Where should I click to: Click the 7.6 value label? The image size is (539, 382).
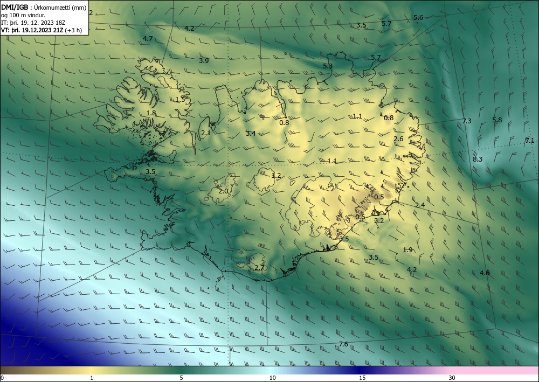[x=343, y=344]
